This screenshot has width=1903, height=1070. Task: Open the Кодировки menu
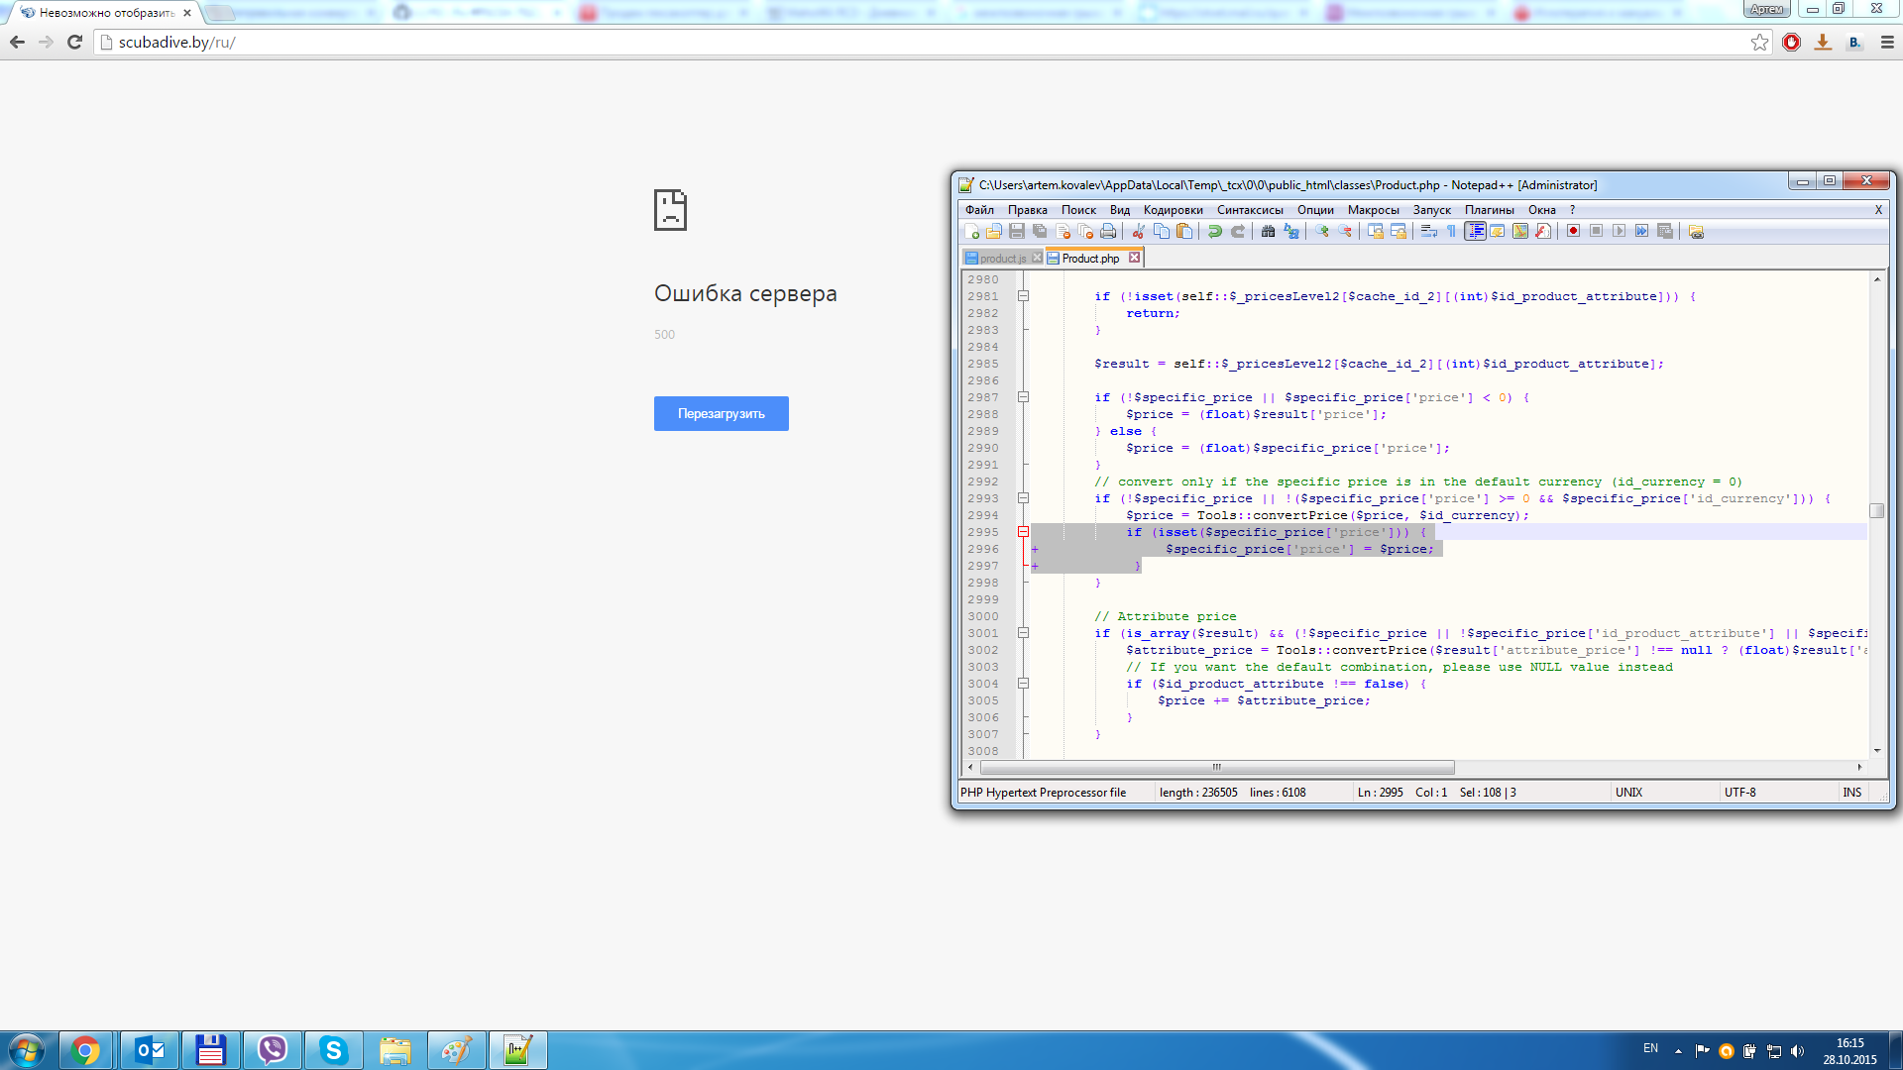pos(1173,210)
